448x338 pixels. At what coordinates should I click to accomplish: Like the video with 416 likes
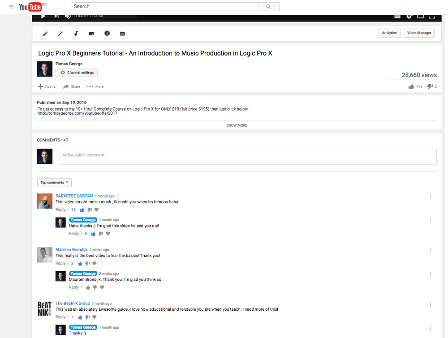point(411,86)
